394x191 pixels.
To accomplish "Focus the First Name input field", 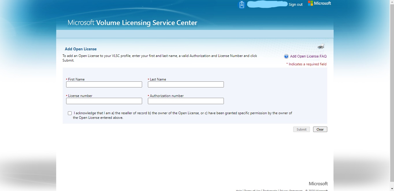I will click(104, 84).
